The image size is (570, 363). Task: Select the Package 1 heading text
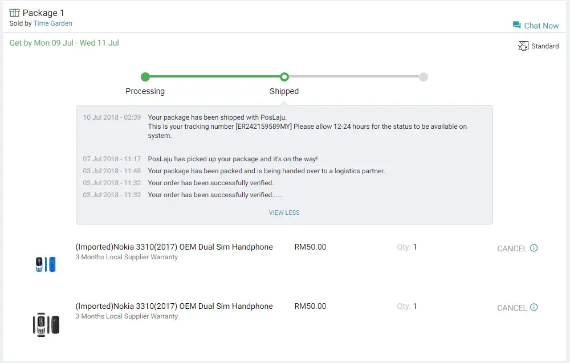(43, 13)
